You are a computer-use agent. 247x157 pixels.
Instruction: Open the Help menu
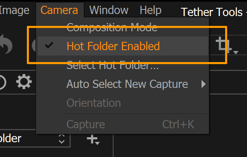pos(150,10)
